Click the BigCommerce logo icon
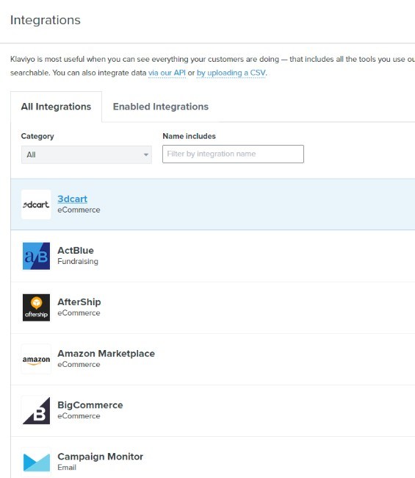Viewport: 415px width, 478px height. point(36,410)
